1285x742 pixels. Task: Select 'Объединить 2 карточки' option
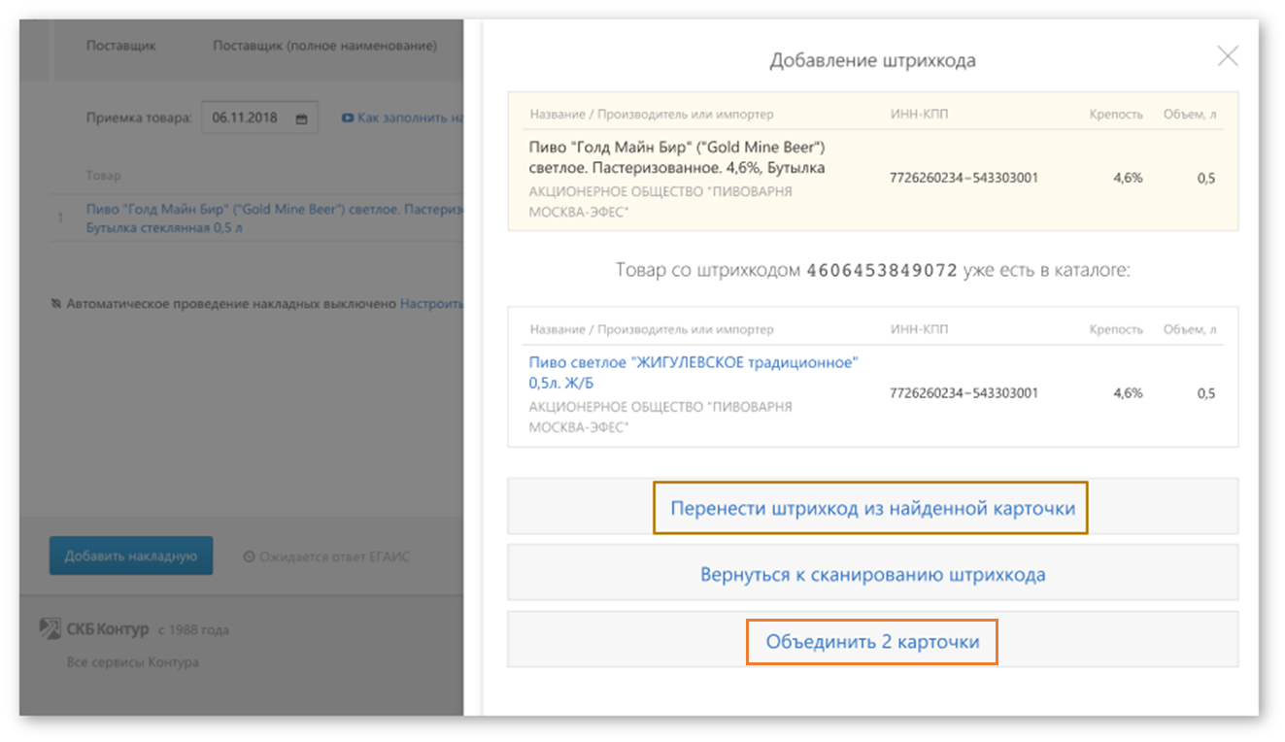pos(872,642)
